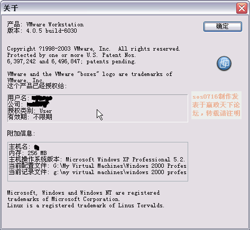
Task: Click the 附加信息 section label
Action: [x=21, y=133]
